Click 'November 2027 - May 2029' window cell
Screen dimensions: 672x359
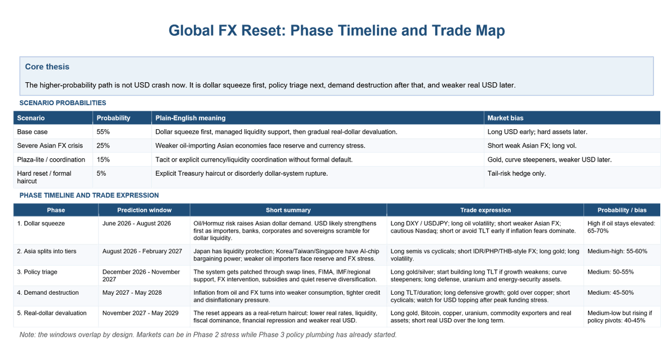tap(144, 317)
